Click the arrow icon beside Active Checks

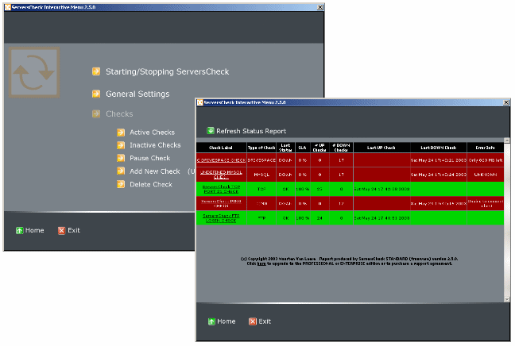tap(121, 133)
